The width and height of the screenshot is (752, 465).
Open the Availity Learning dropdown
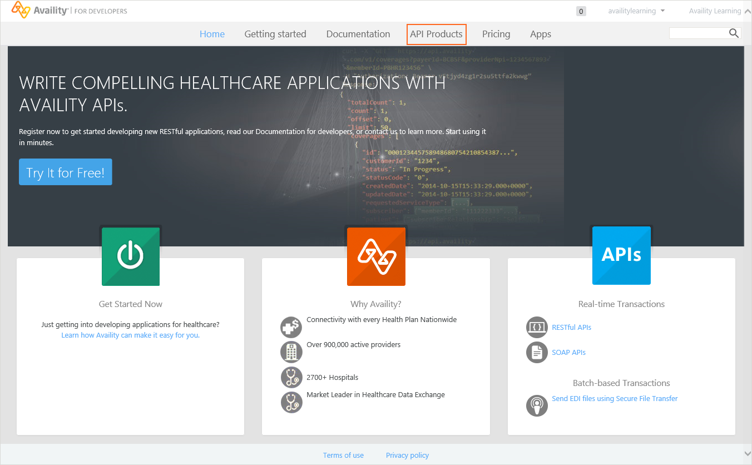[715, 11]
